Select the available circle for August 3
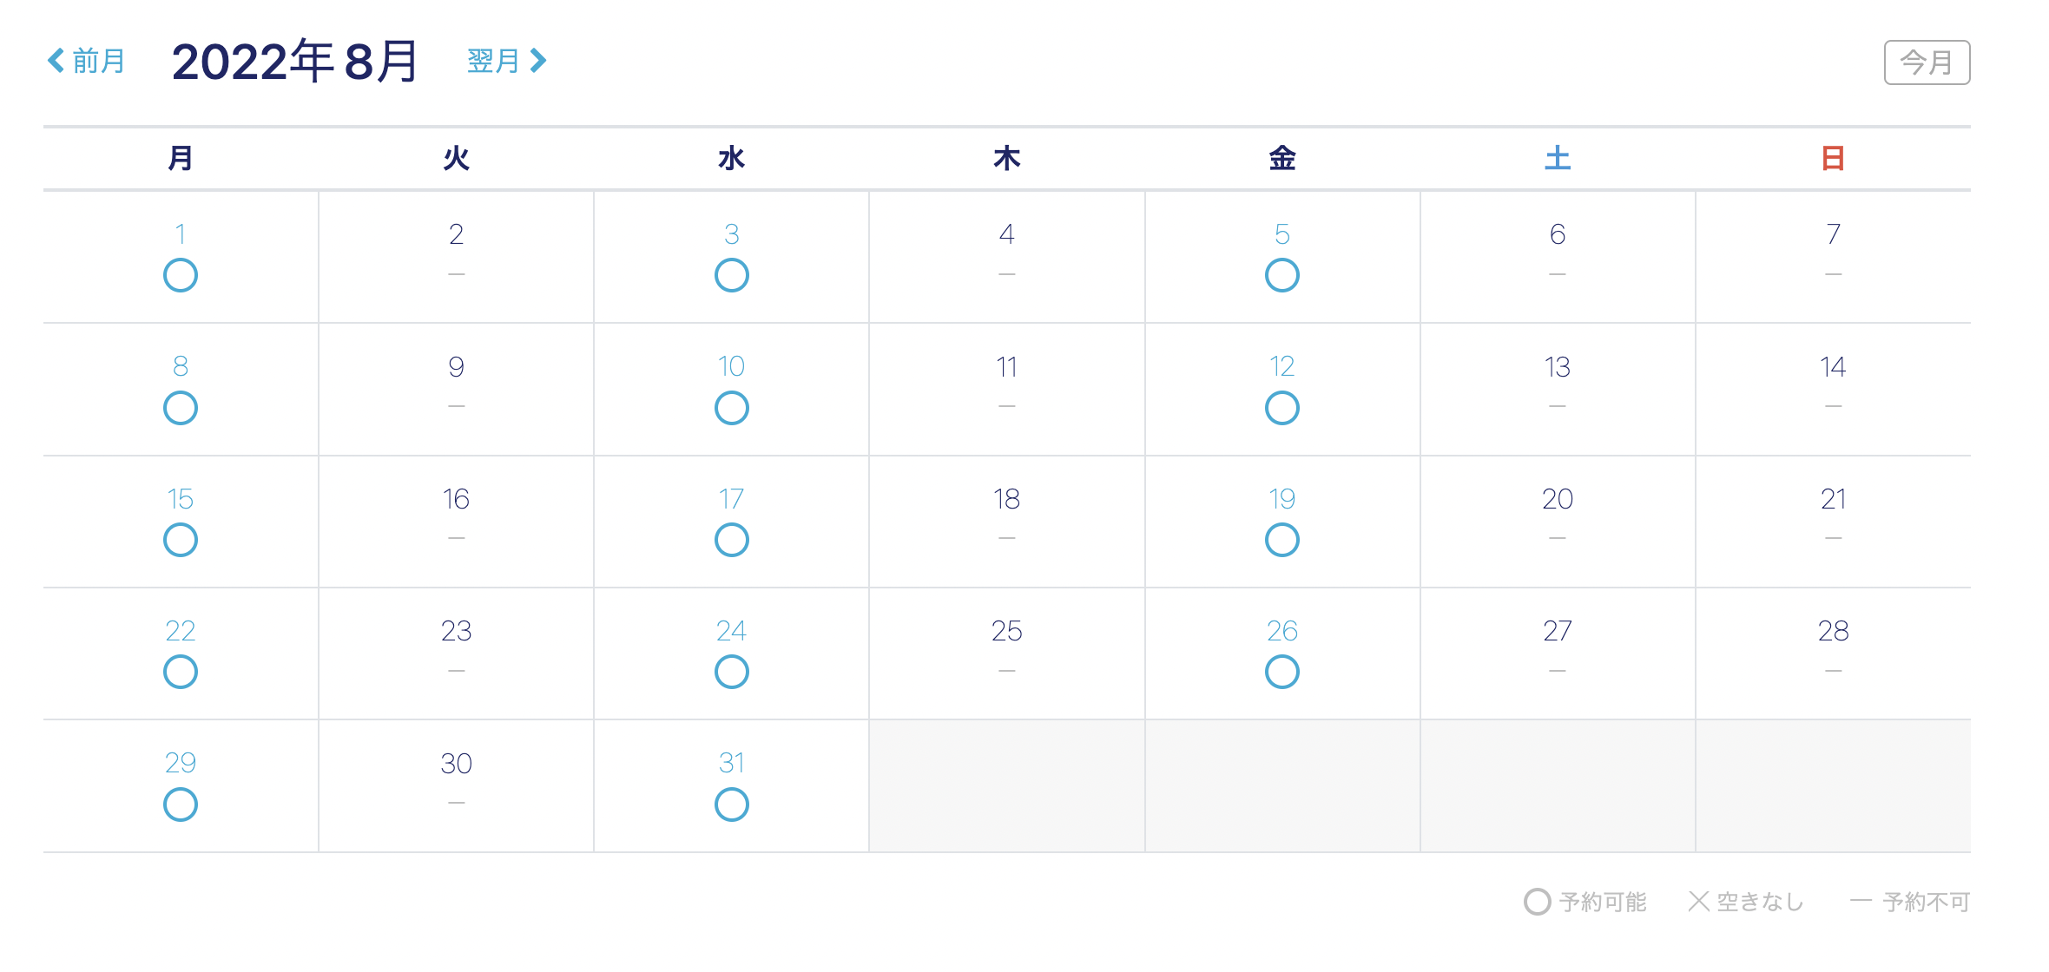The image size is (2049, 972). tap(731, 275)
